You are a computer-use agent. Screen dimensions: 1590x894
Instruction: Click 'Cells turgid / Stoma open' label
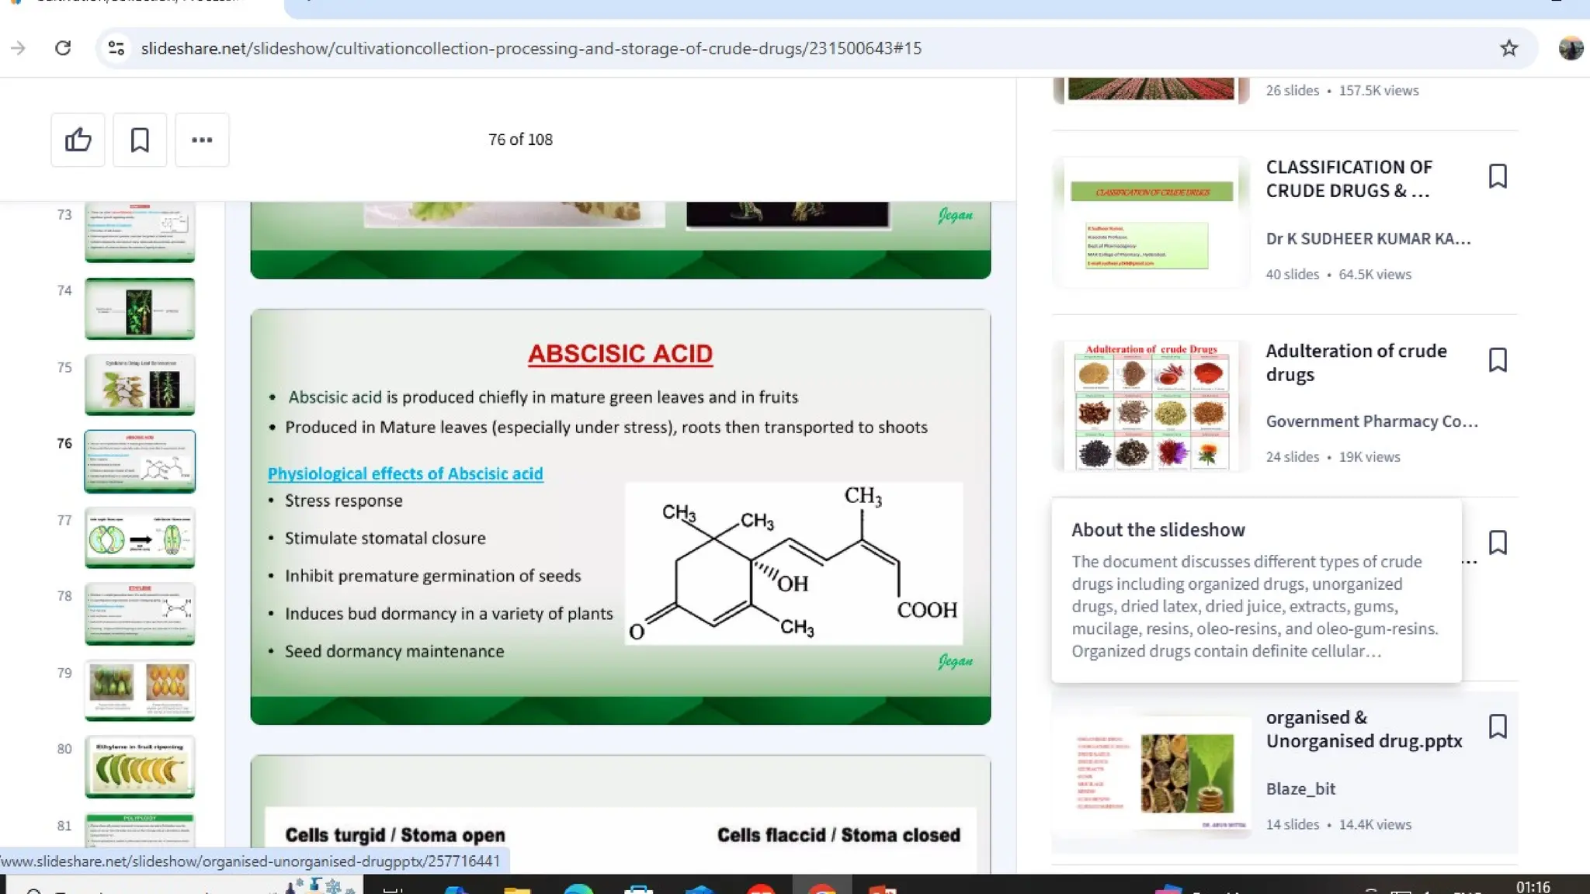click(x=395, y=835)
